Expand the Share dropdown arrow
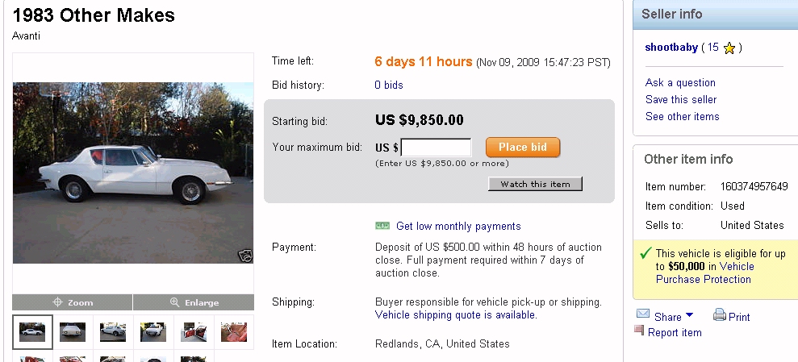The image size is (798, 362). point(689,316)
